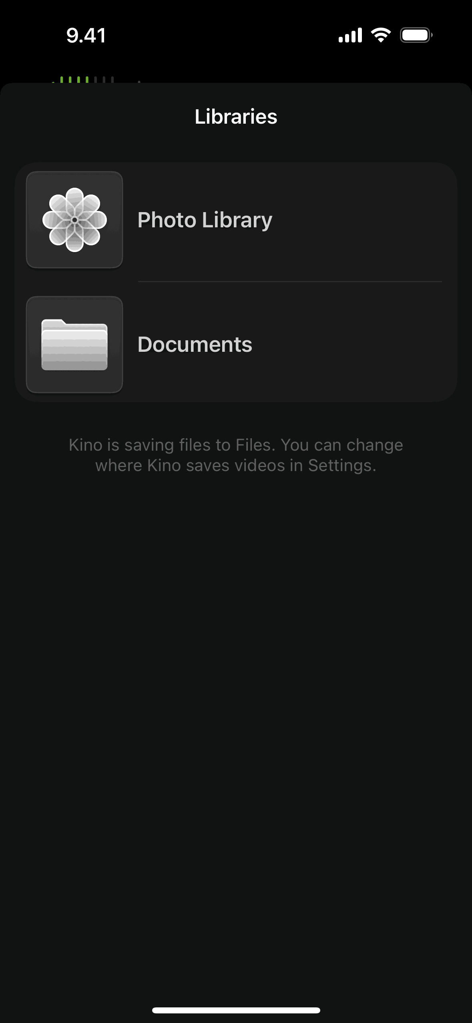Select the "Kino is saving files" footer line
Screen dimensions: 472x1023
click(x=236, y=445)
